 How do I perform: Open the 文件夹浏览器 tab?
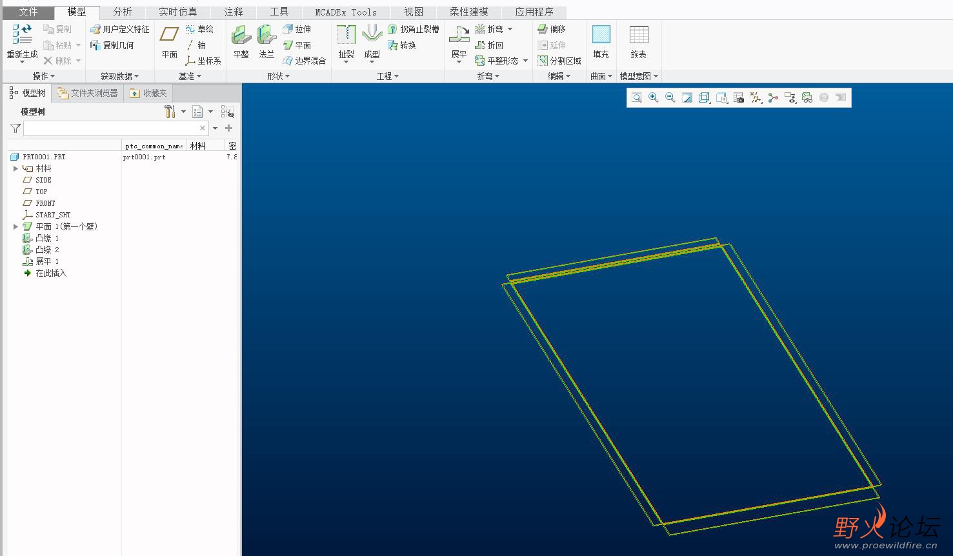(88, 93)
